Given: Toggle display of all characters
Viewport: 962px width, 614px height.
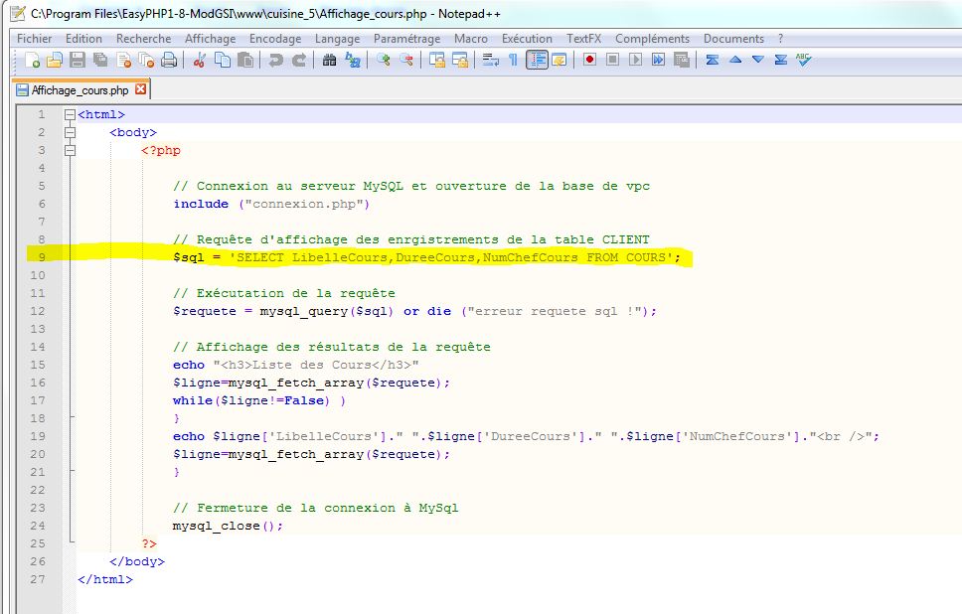Looking at the screenshot, I should (x=511, y=60).
